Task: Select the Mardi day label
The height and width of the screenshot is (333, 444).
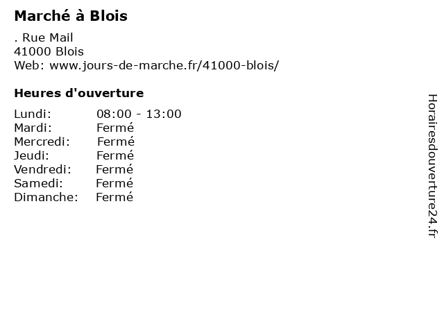Action: click(x=33, y=128)
